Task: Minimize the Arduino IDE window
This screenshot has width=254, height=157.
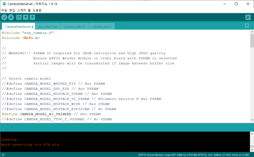Action: pos(225,4)
